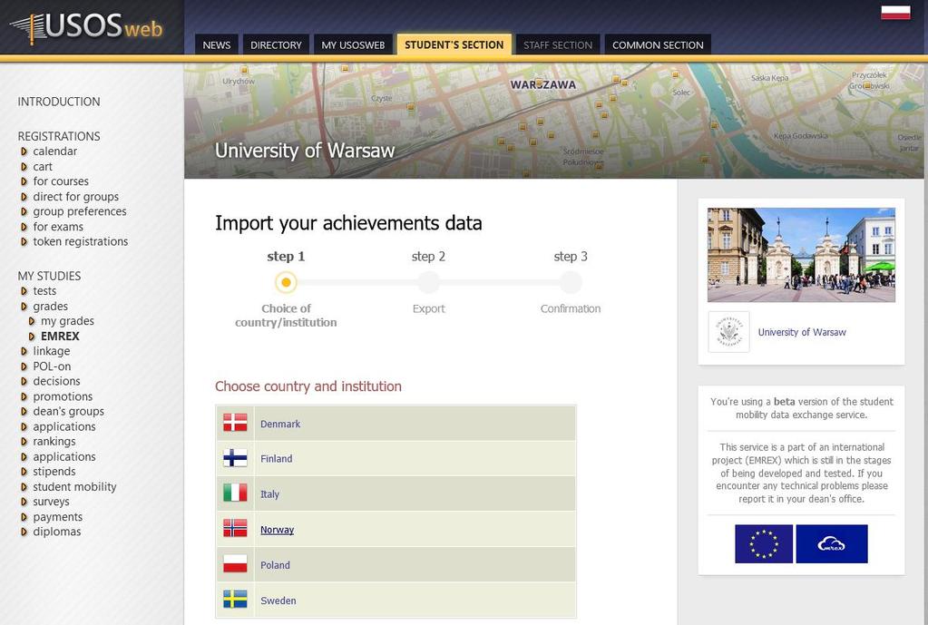Viewport: 928px width, 625px height.
Task: Choose Finland as country
Action: 277,459
